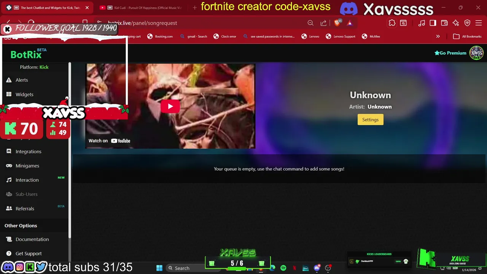
Task: Open the All Bookmarks folder
Action: 468,37
